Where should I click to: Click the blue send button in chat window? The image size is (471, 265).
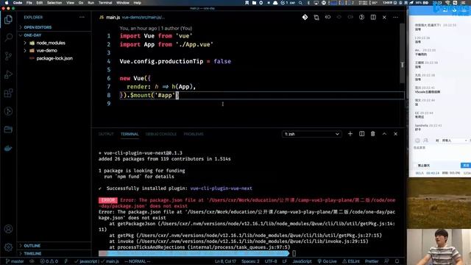pyautogui.click(x=466, y=166)
